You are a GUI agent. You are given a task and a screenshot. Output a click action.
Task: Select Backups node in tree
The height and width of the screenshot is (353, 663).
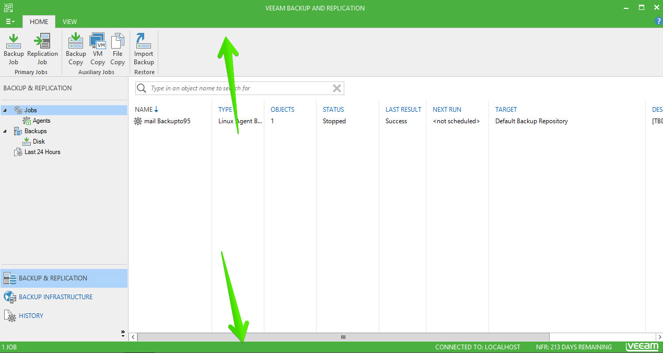(x=36, y=131)
